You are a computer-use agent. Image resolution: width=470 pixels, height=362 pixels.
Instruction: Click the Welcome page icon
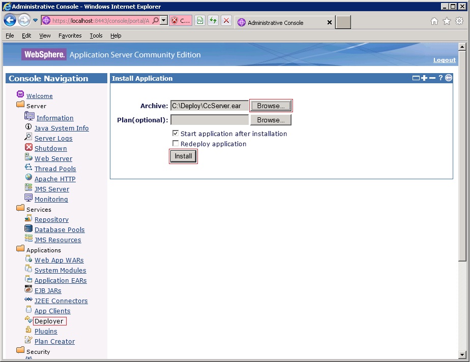point(20,94)
